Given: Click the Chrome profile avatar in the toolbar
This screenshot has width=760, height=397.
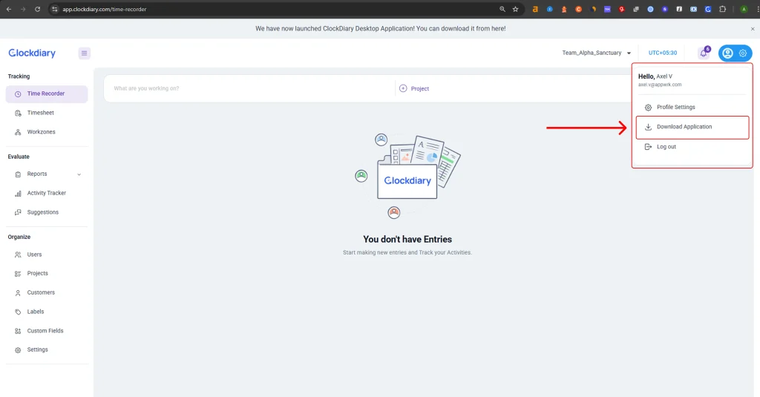Looking at the screenshot, I should (744, 9).
